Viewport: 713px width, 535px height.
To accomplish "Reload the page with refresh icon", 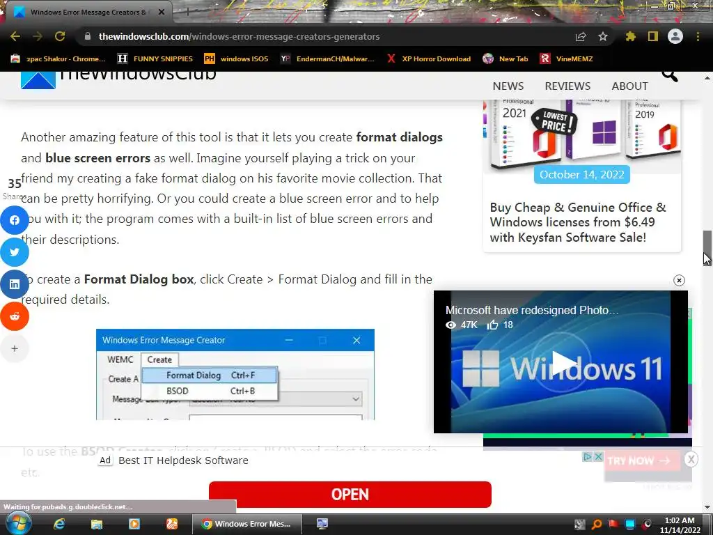I will click(60, 36).
